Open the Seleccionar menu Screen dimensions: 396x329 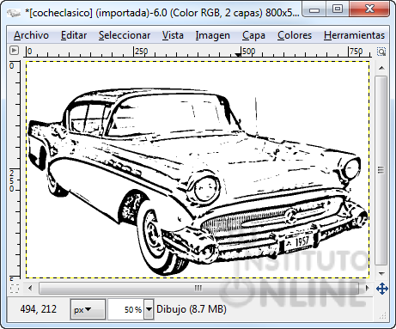(125, 35)
